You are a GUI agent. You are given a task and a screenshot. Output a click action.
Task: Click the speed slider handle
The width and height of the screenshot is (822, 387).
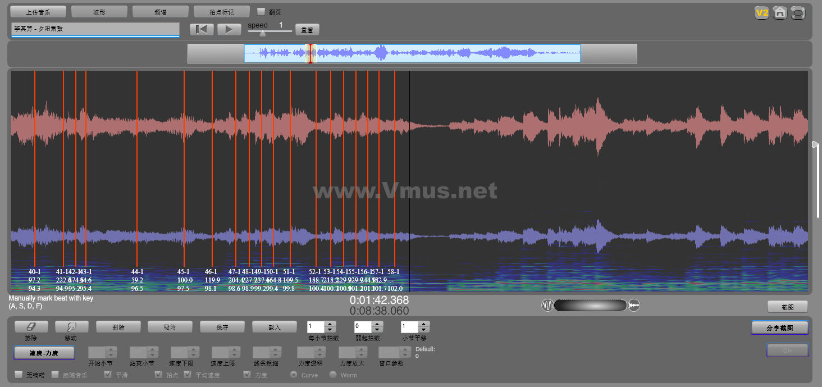[x=262, y=33]
